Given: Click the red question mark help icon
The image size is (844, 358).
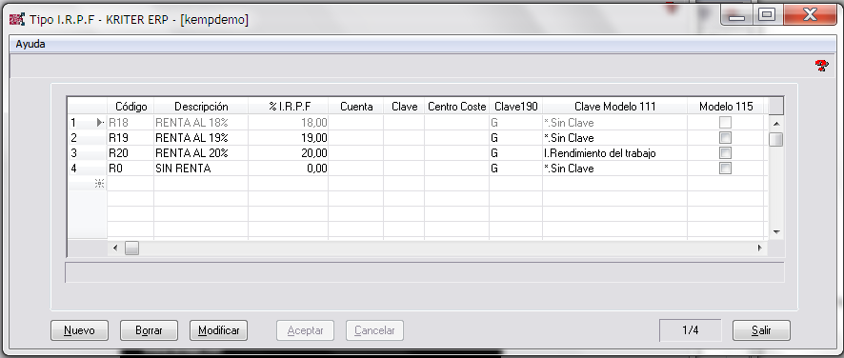Looking at the screenshot, I should coord(821,67).
